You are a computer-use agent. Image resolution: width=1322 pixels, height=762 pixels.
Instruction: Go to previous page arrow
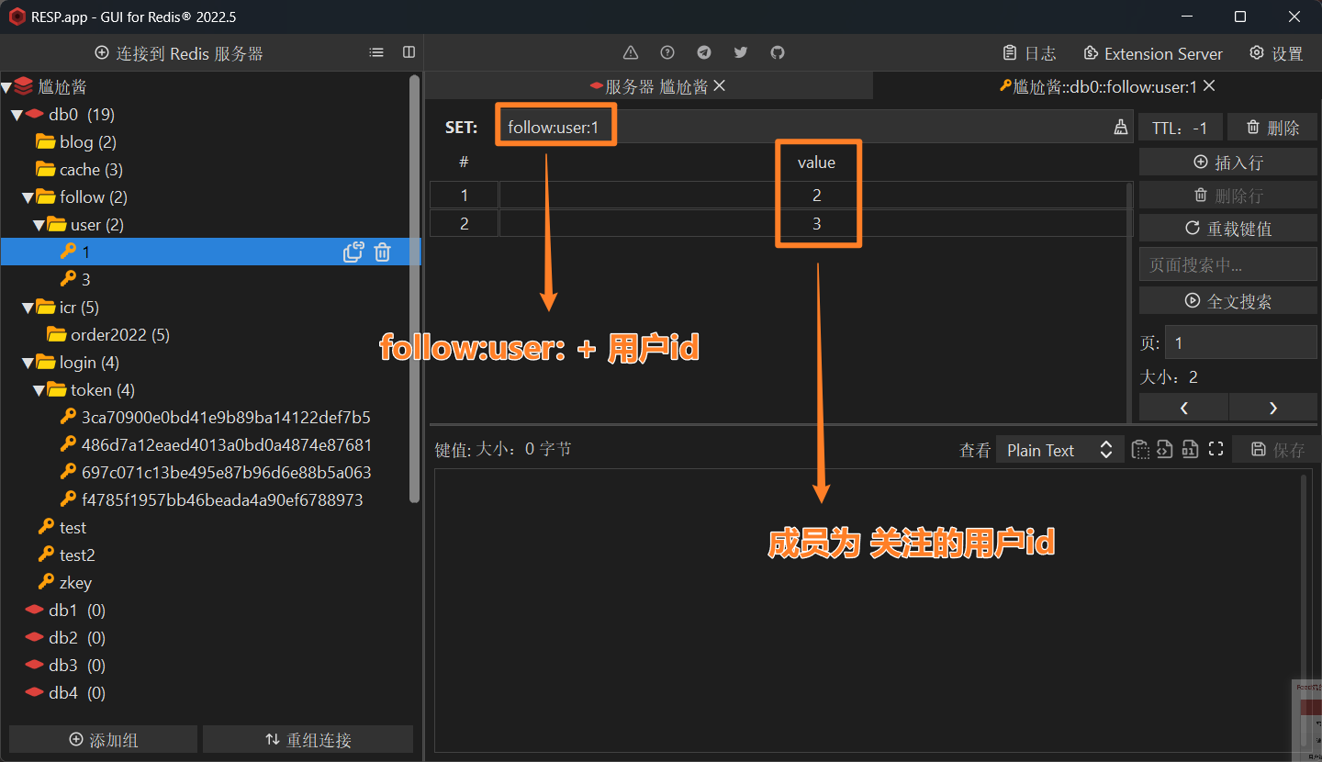1183,408
